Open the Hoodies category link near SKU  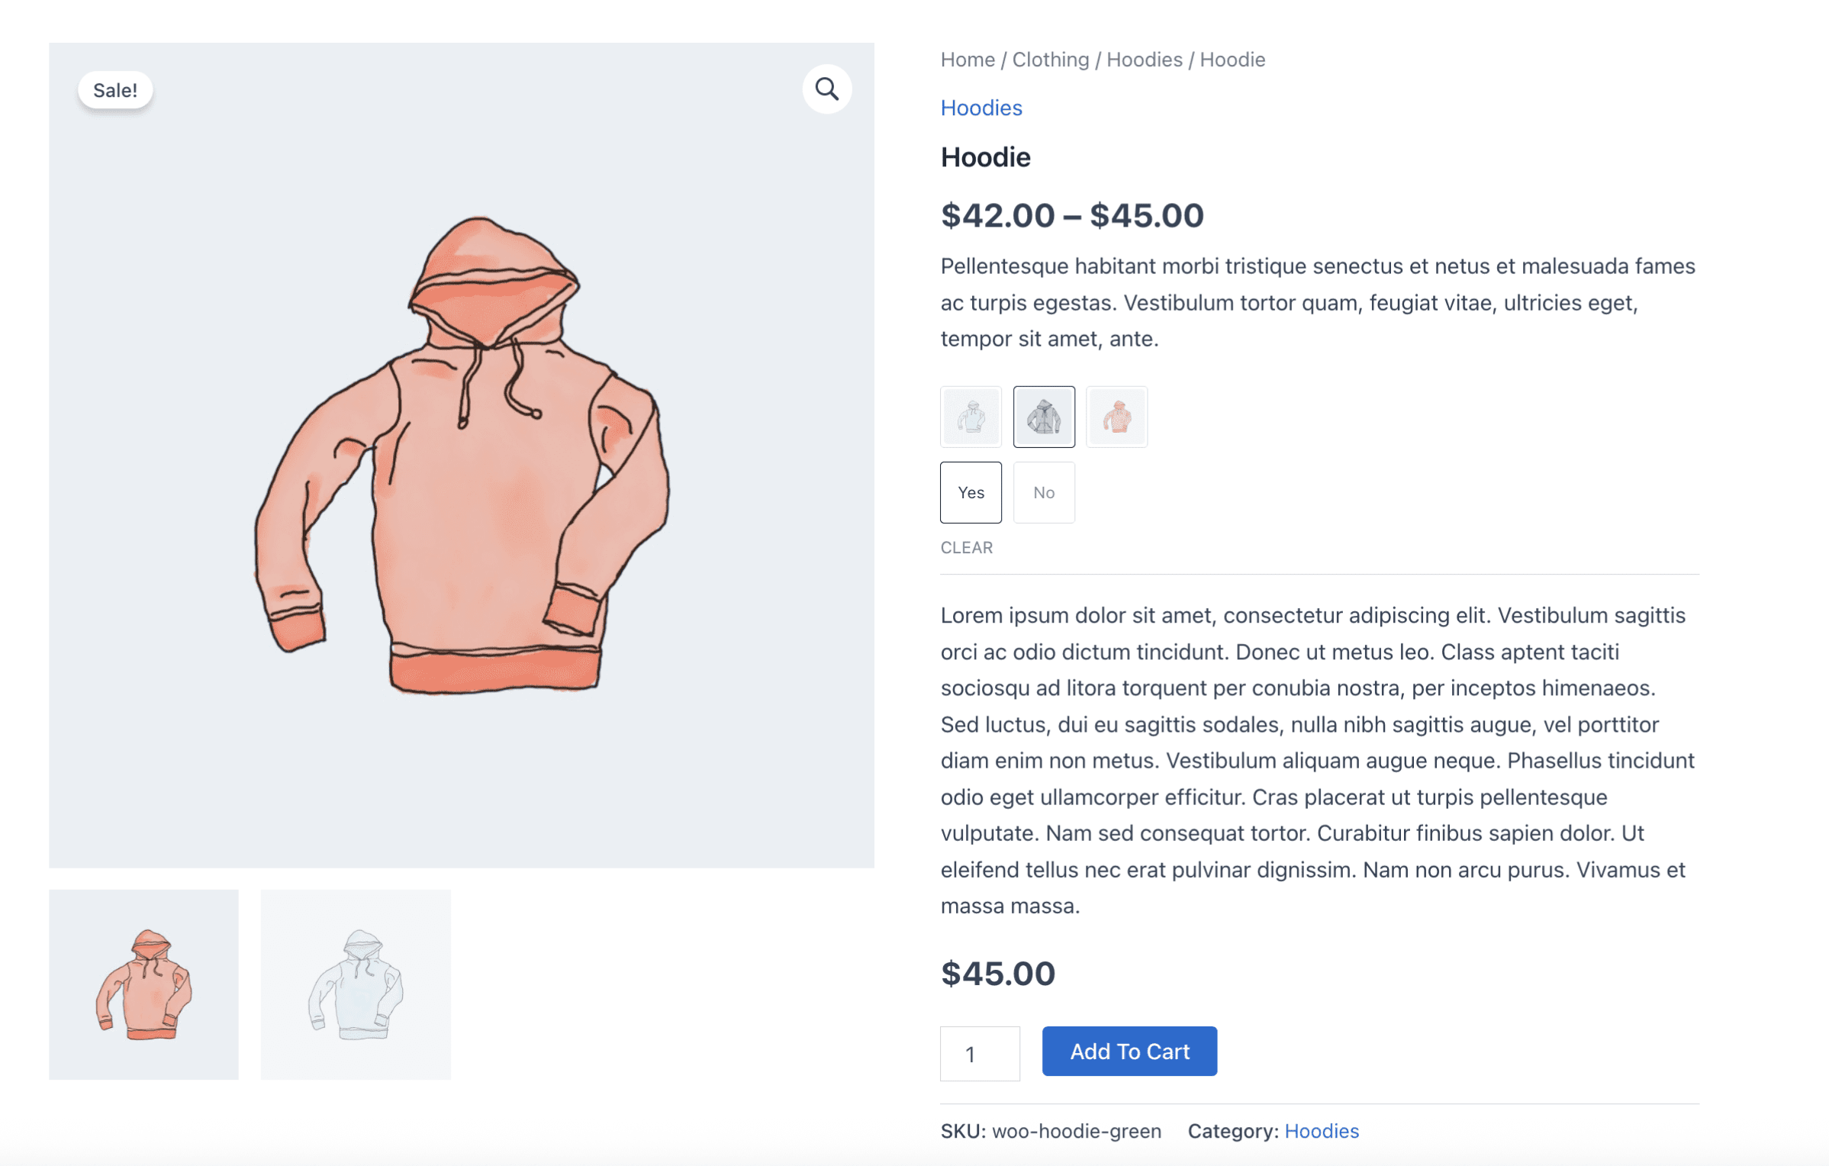pyautogui.click(x=1322, y=1132)
